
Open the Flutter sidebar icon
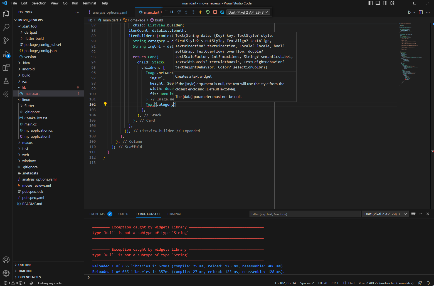tap(6, 94)
